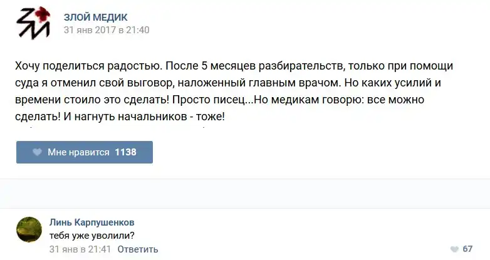
Task: Click the comment text тебя уже уволили?
Action: click(93, 236)
